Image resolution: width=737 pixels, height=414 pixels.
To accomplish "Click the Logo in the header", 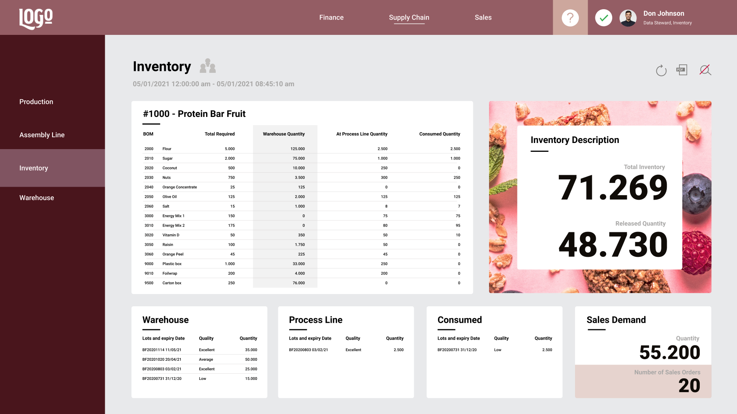I will pos(36,18).
